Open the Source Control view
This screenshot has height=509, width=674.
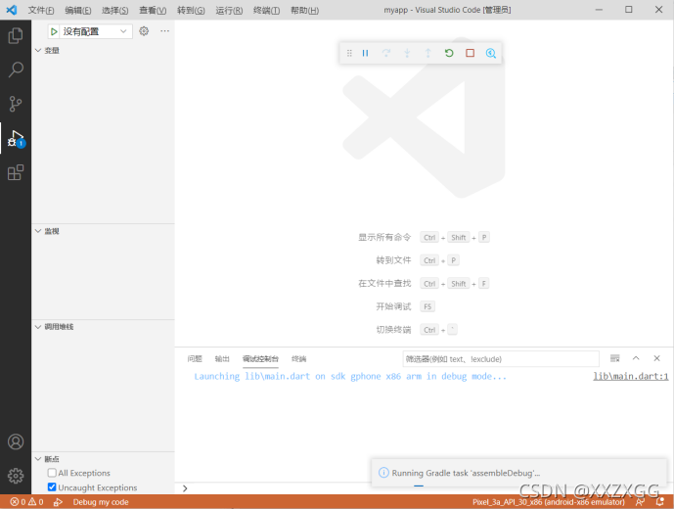pos(16,104)
